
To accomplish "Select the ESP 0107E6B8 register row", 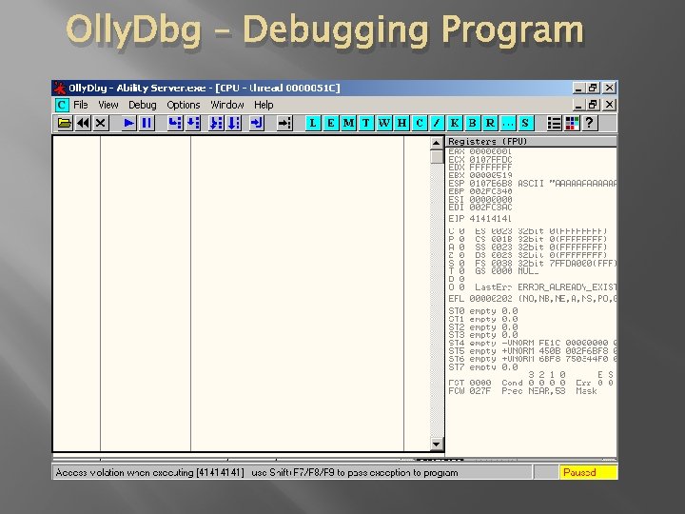I will (x=533, y=184).
